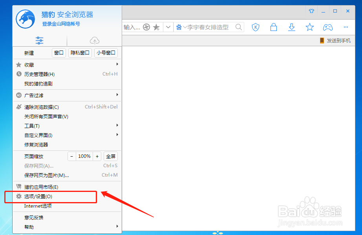Viewport: 362px width, 235px height.
Task: Click the AD icon beside 广告过滤
Action: click(19, 95)
